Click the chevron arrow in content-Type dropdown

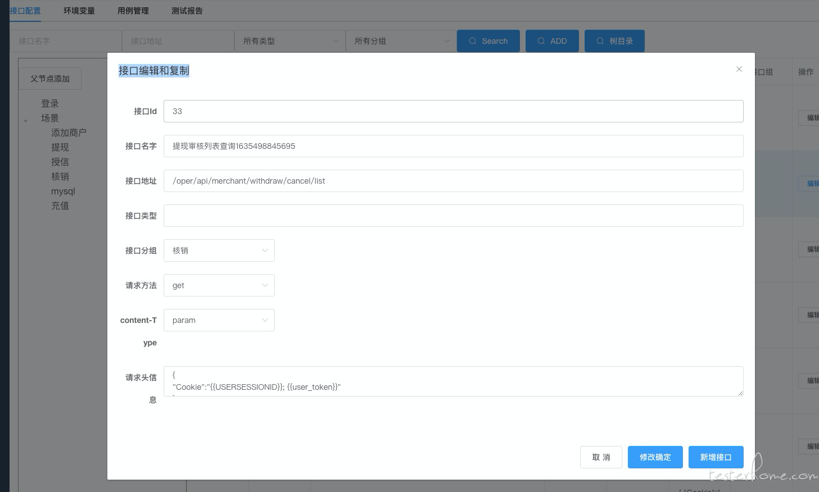265,320
